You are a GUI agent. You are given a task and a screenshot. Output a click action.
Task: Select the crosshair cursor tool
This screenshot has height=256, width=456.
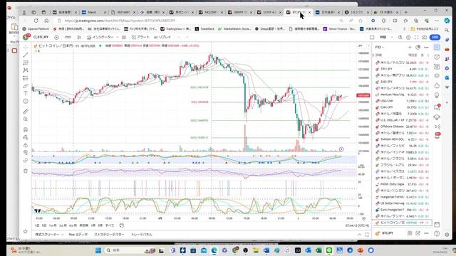pos(26,47)
